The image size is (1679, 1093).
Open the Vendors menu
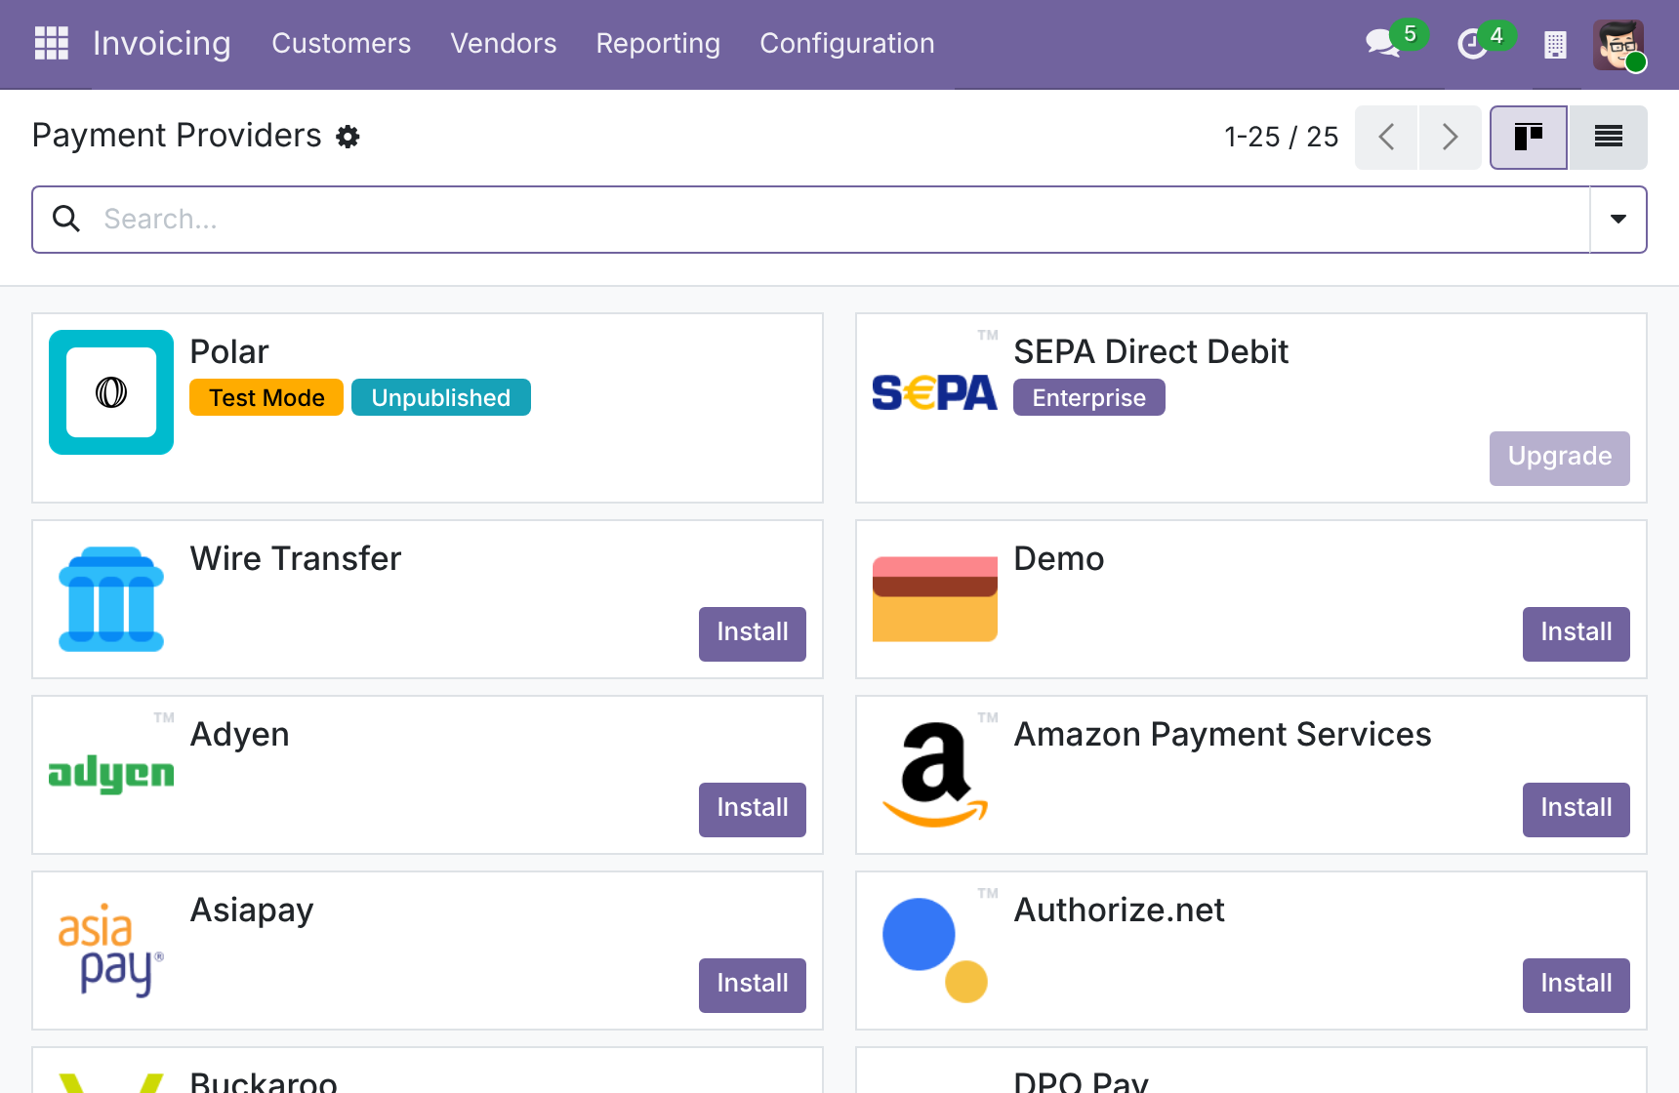coord(504,43)
